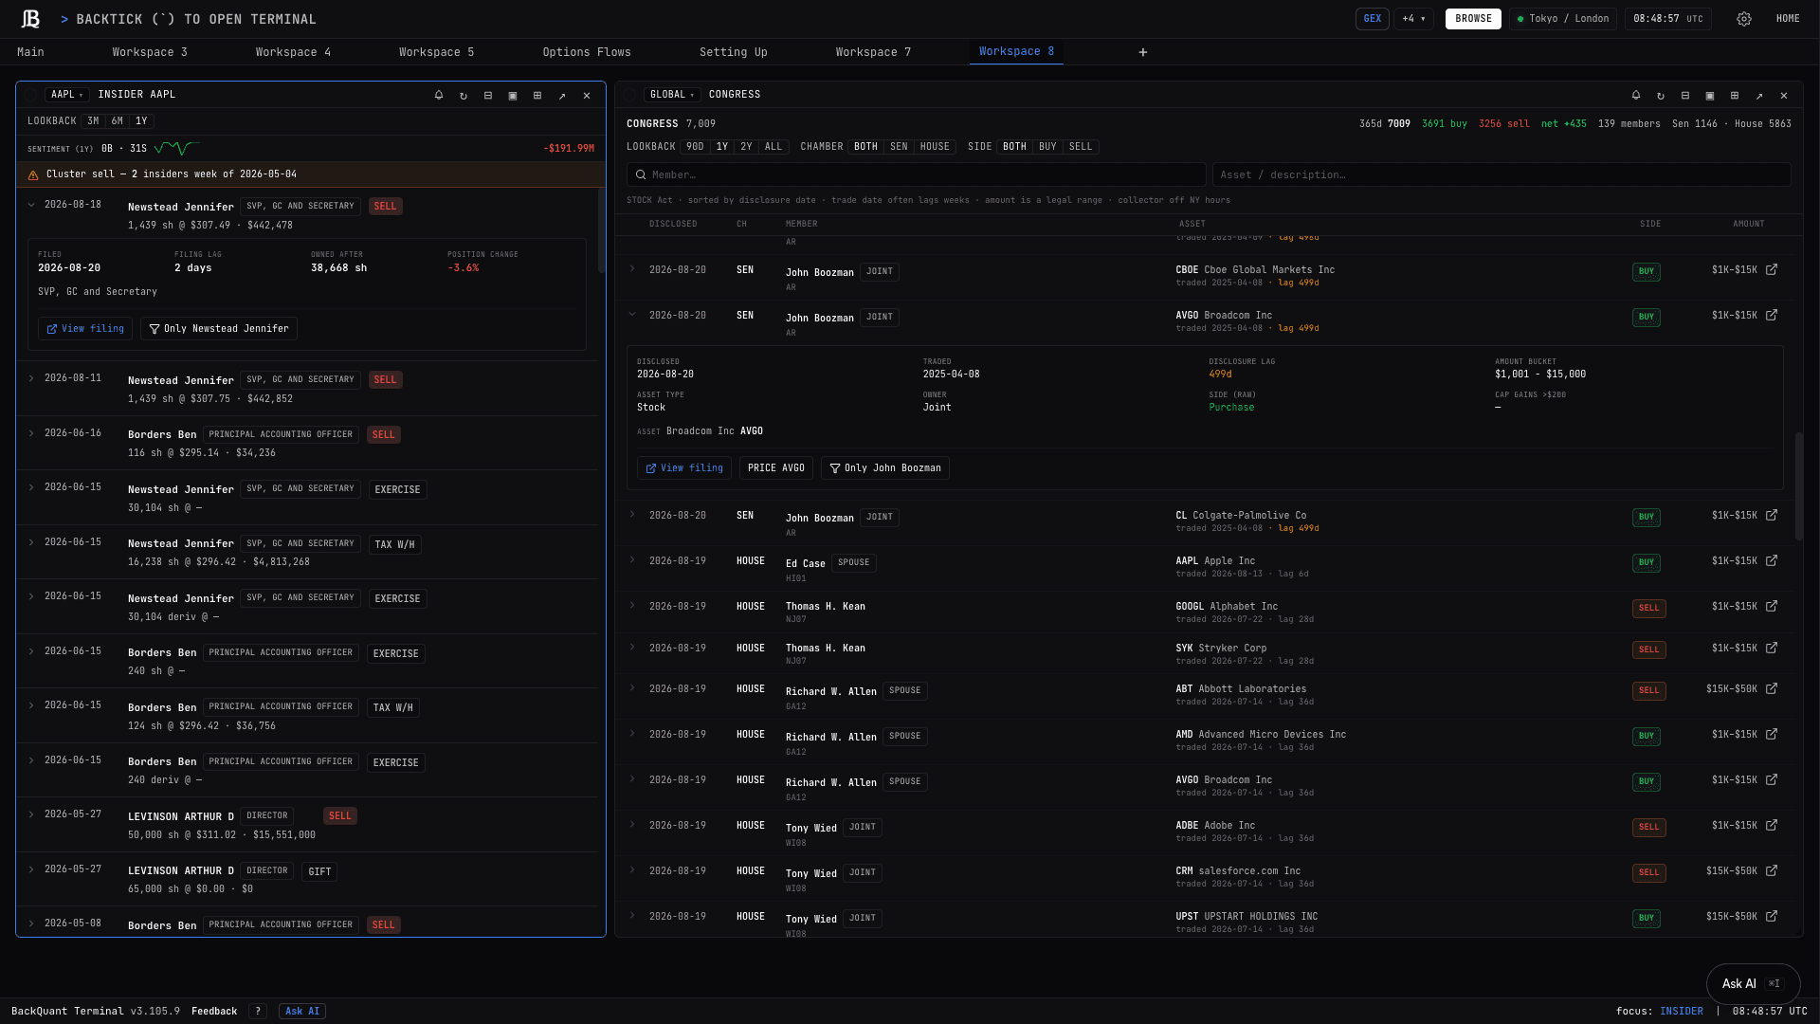
Task: Click Only John Boozman filter button
Action: click(x=885, y=468)
